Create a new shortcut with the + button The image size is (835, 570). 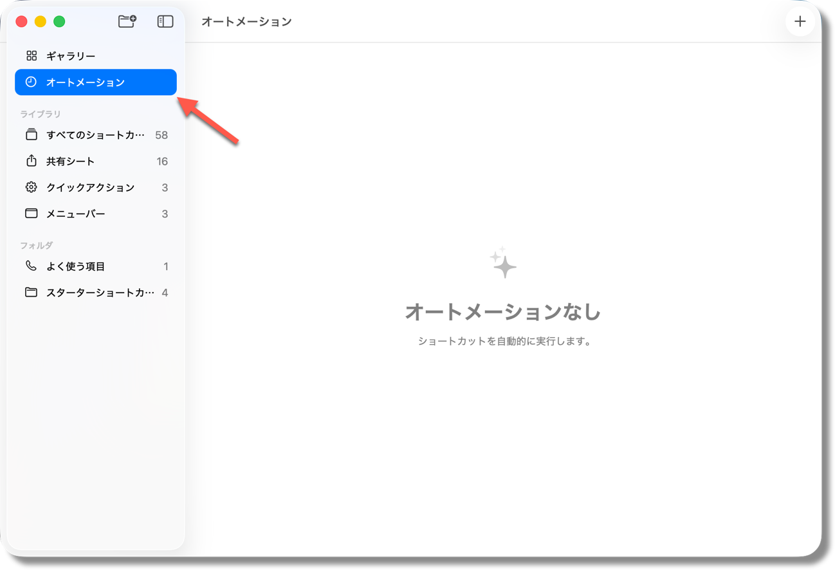[x=800, y=21]
